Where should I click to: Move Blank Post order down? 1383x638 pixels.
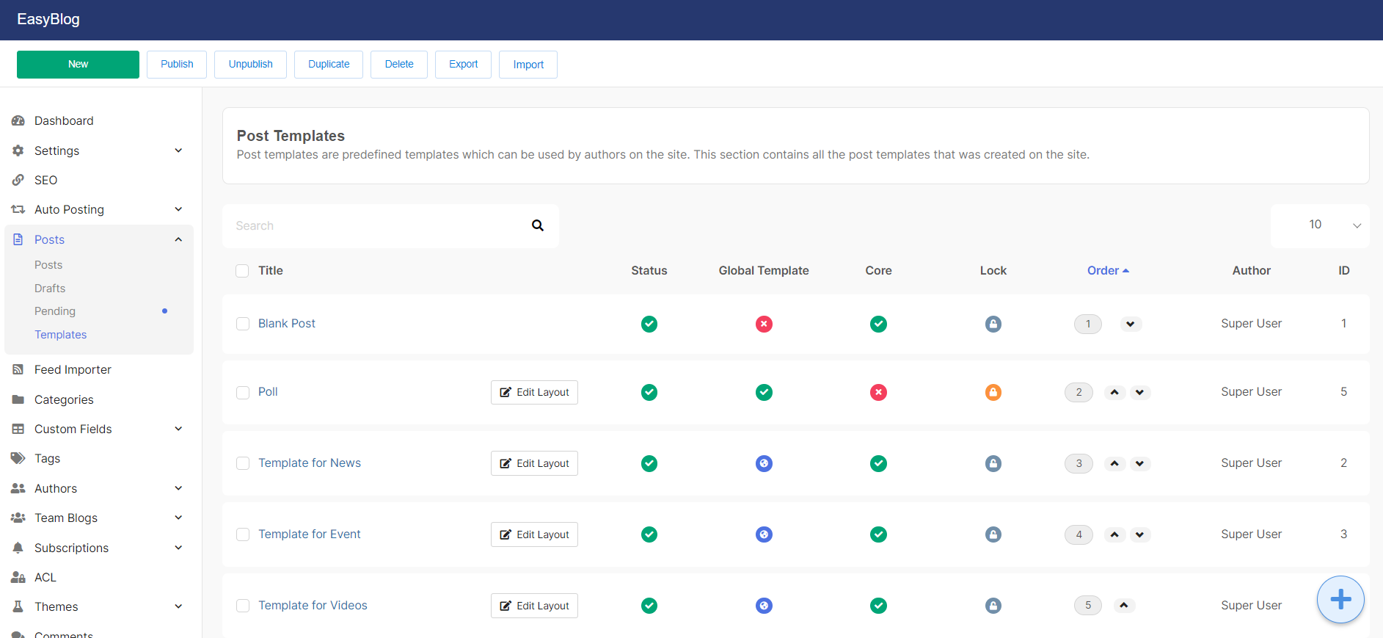click(x=1131, y=324)
